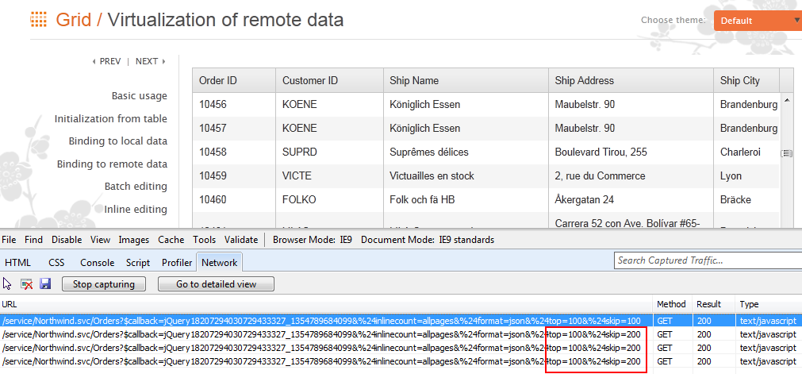The height and width of the screenshot is (374, 802).
Task: Open the Default theme dropdown
Action: [758, 21]
